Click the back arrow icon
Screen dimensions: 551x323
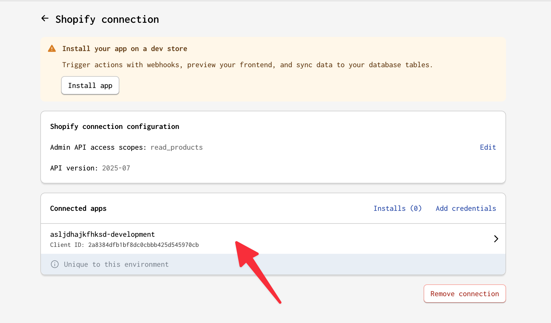tap(45, 18)
